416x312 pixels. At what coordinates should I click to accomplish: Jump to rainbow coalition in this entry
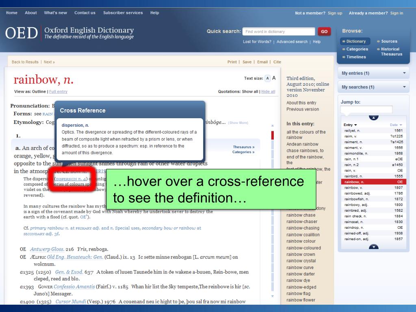pyautogui.click(x=303, y=235)
